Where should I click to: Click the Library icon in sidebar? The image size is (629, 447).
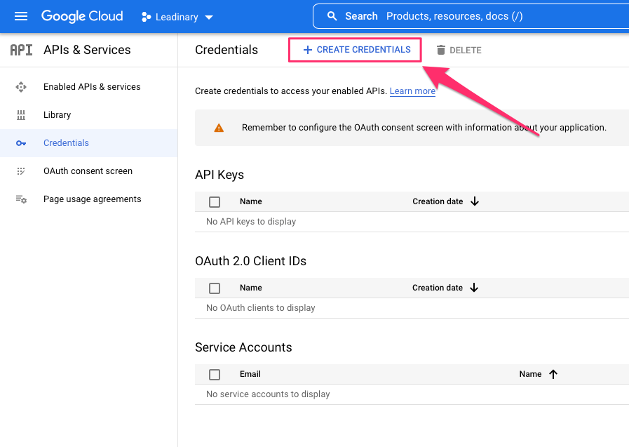click(x=21, y=115)
